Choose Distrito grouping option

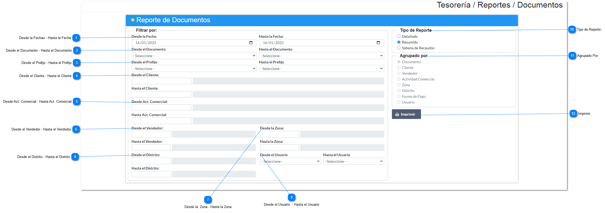point(399,91)
